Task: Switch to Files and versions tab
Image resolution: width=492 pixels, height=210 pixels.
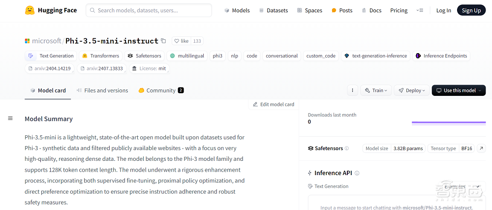Action: pyautogui.click(x=102, y=90)
